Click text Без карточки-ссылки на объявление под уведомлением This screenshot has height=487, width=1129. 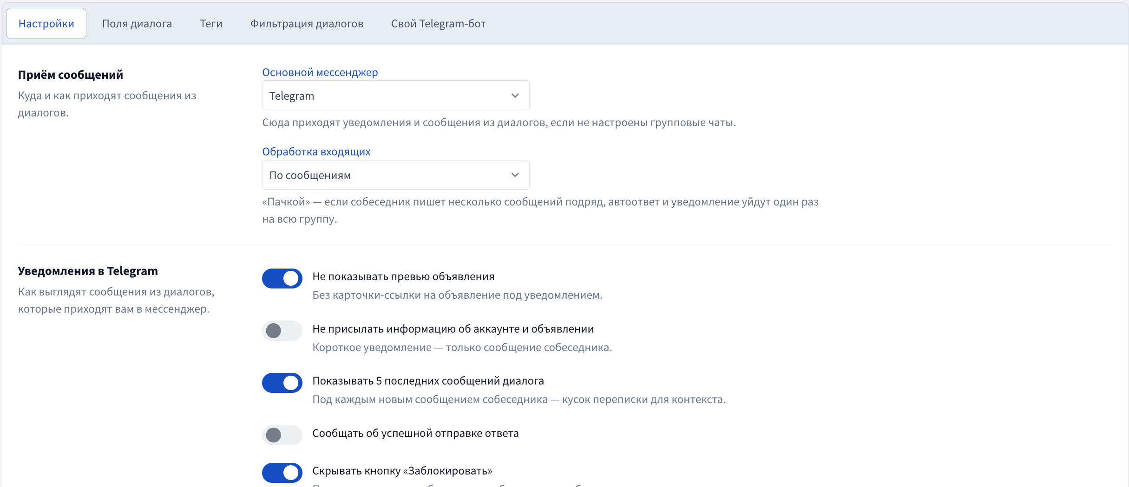tap(457, 295)
